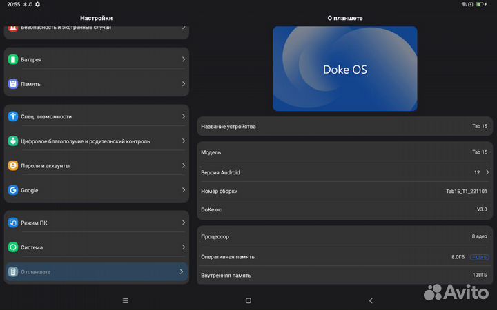Open Спец. возможности settings item
497x310 pixels.
(x=96, y=117)
